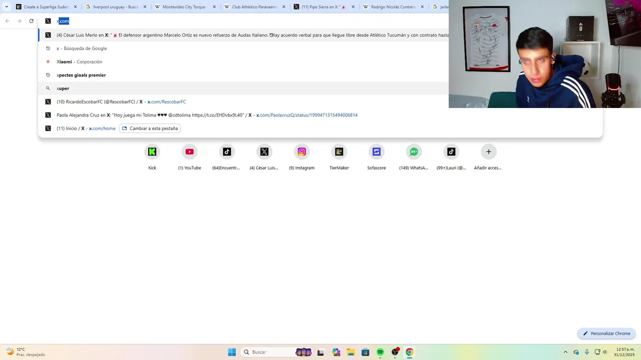Open the WhatsApp shortcut tile
641x360 pixels.
coord(414,157)
